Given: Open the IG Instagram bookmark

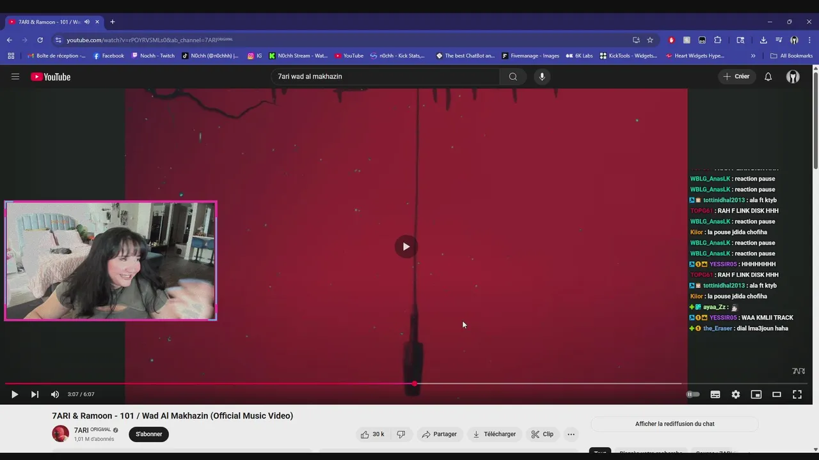Looking at the screenshot, I should pyautogui.click(x=255, y=56).
